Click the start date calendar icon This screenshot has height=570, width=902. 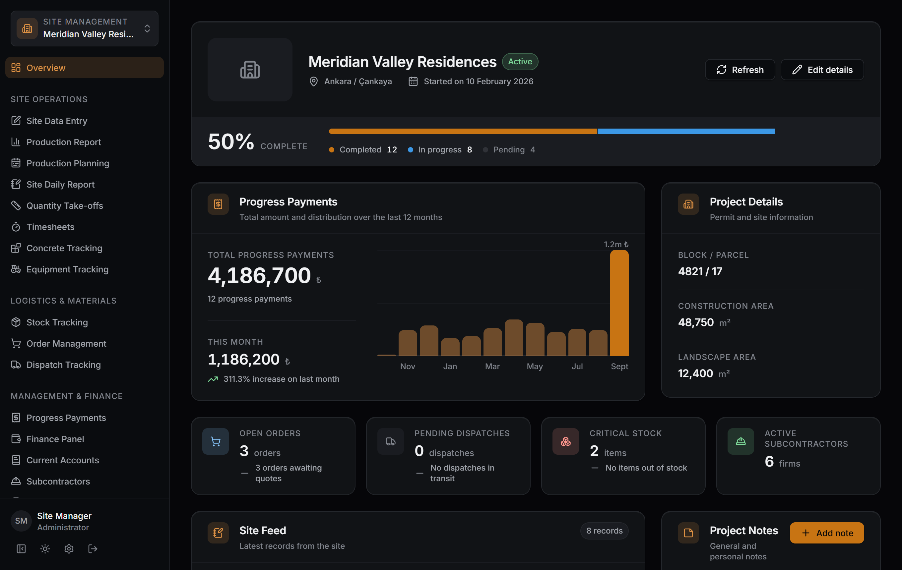point(413,82)
